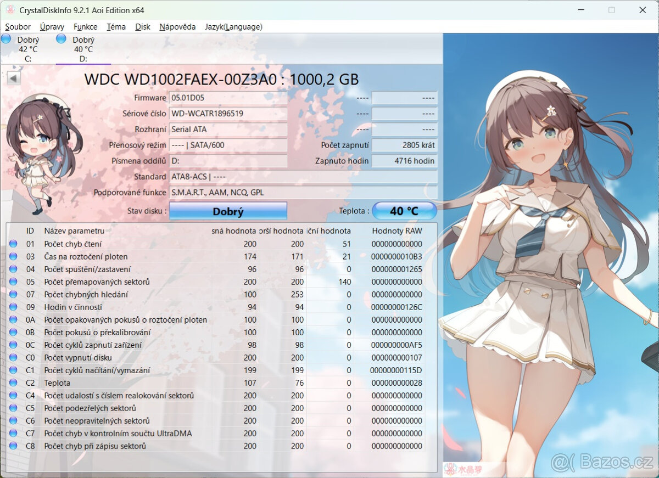
Task: Click the blue icon beside Počet chyb při zápisu sektorů
Action: [12, 446]
